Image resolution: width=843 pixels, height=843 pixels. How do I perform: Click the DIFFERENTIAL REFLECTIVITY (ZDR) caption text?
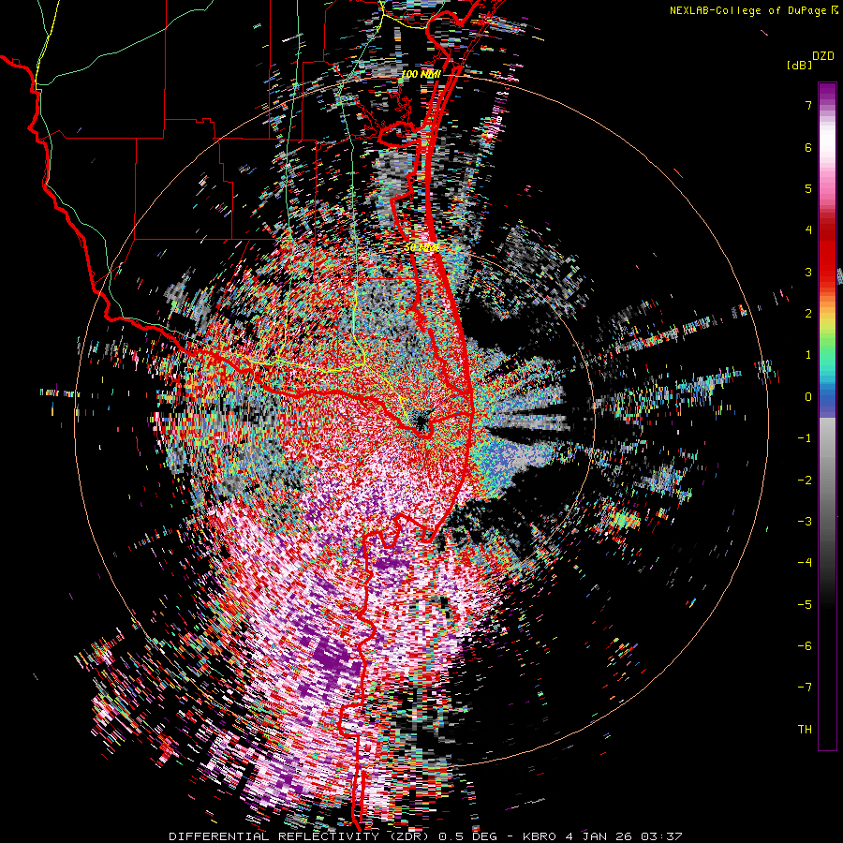[301, 836]
